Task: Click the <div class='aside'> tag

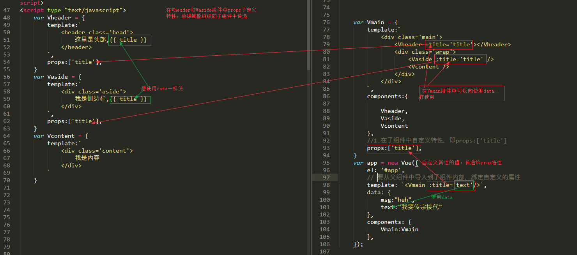Action: pos(94,91)
